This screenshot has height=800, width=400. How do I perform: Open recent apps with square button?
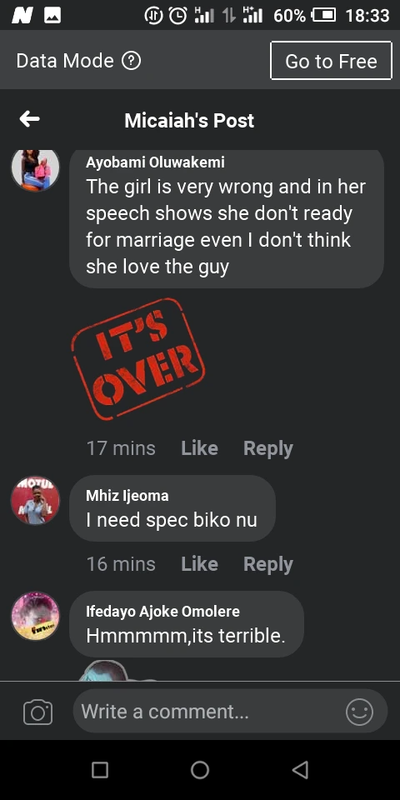point(100,769)
